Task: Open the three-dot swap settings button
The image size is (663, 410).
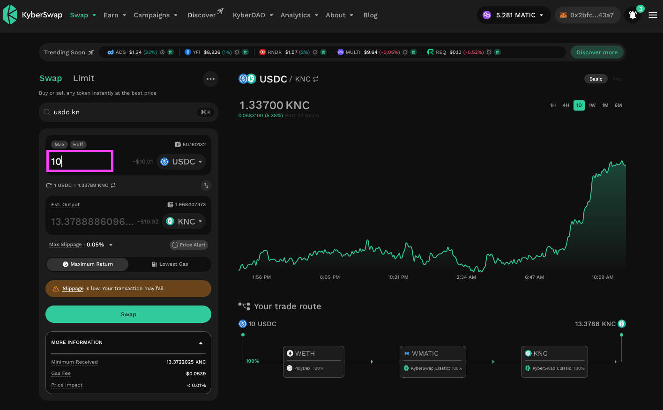Action: (x=210, y=79)
